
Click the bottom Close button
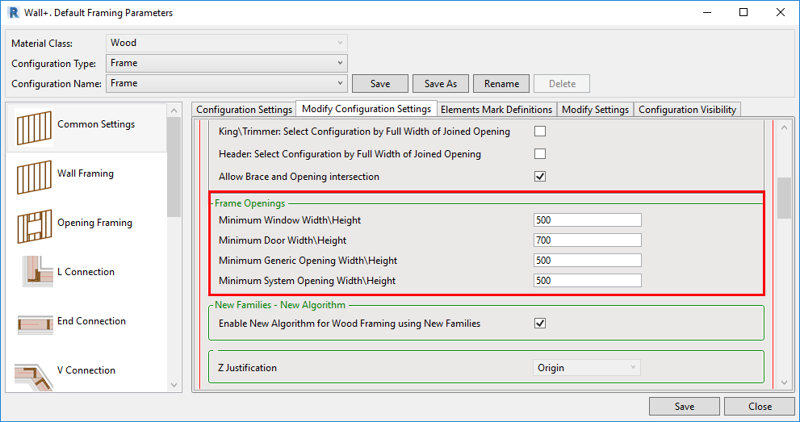click(x=760, y=406)
